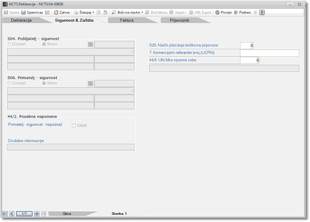Click S06 Primatelj name field
Viewport: 310px width, 222px height.
pyautogui.click(x=71, y=91)
